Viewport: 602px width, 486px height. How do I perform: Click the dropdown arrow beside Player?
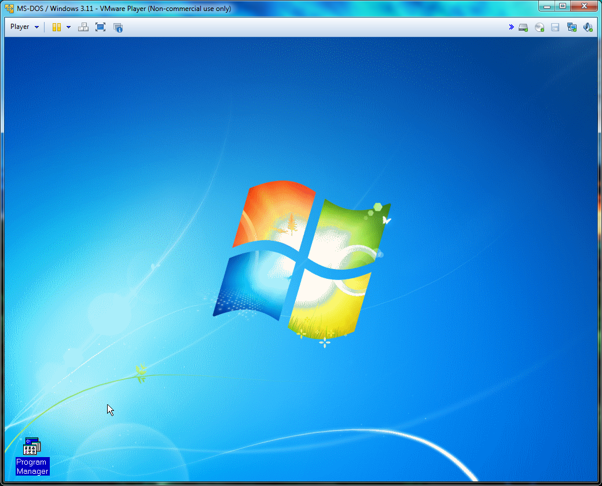click(37, 27)
